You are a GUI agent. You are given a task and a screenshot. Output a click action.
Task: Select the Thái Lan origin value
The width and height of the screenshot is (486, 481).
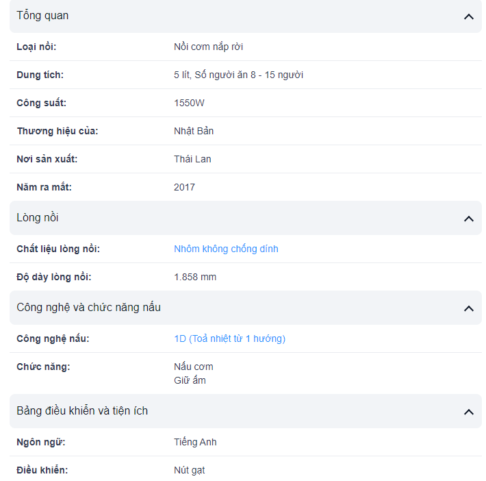pyautogui.click(x=192, y=159)
